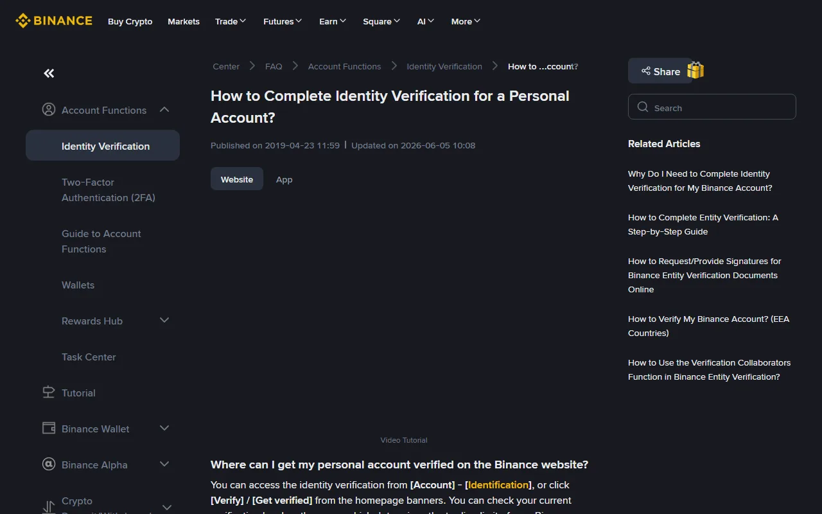Open Two-Factor Authentication (2FA) section

point(109,190)
